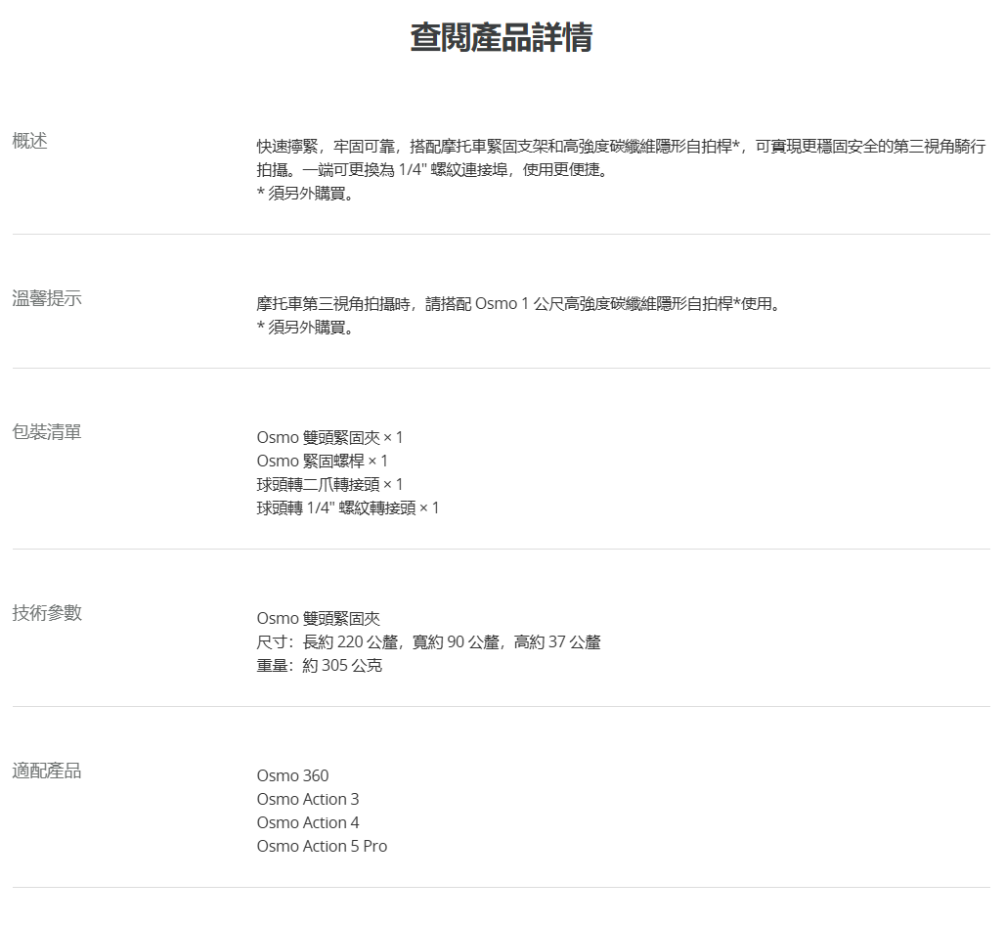Select the Osmo 緊固螺桿 × 1 item
Image resolution: width=1005 pixels, height=926 pixels.
(322, 461)
